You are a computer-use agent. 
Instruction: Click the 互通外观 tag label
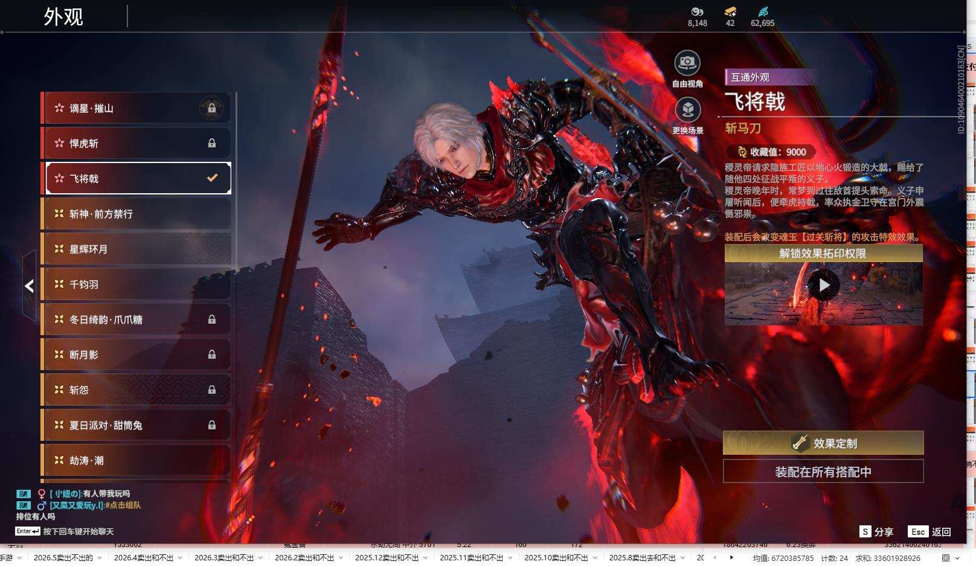[750, 77]
